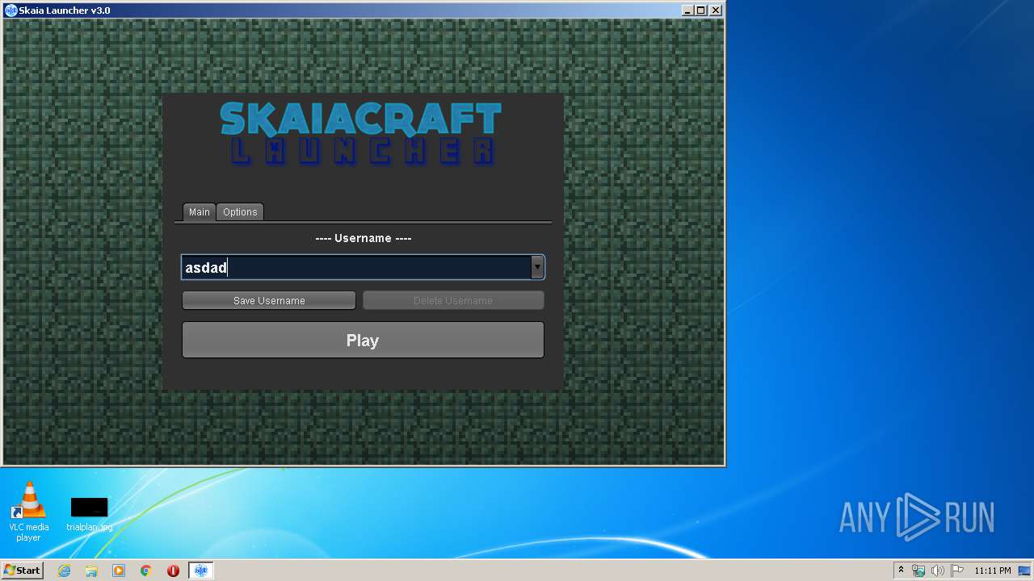Click the volume speaker tray icon
The height and width of the screenshot is (581, 1034).
pyautogui.click(x=938, y=571)
